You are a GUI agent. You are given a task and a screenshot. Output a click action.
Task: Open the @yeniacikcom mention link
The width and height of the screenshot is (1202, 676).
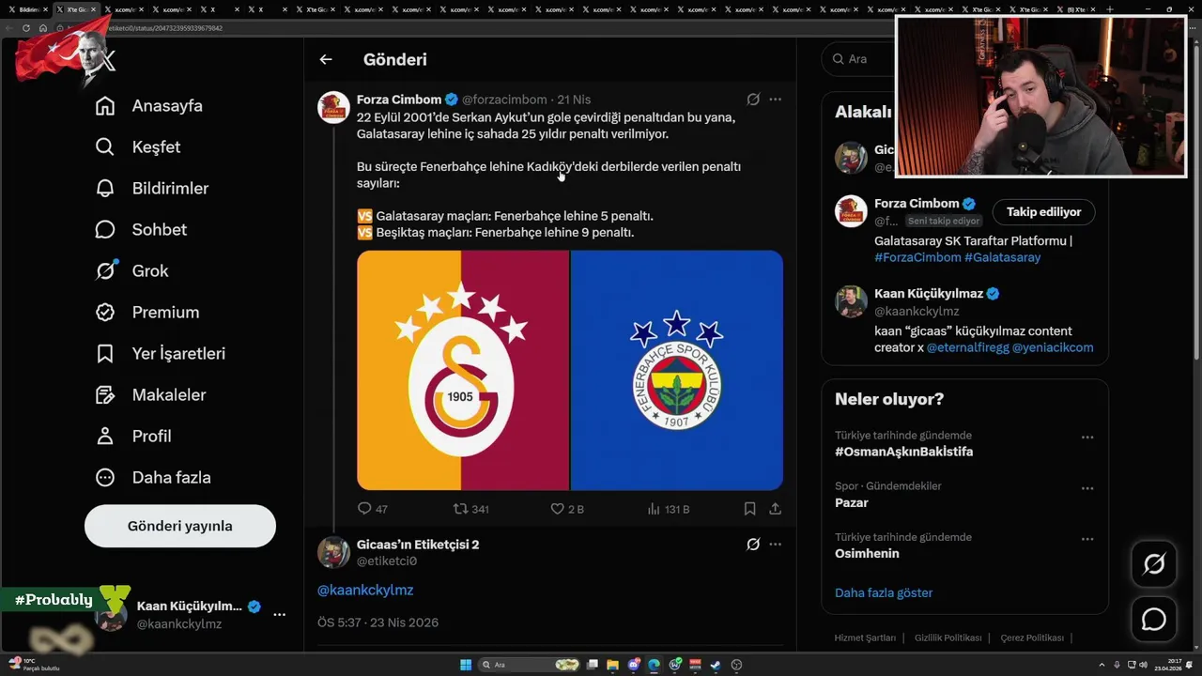tap(1053, 347)
